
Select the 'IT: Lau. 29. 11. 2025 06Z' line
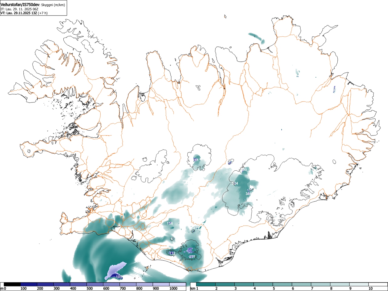click(19, 9)
